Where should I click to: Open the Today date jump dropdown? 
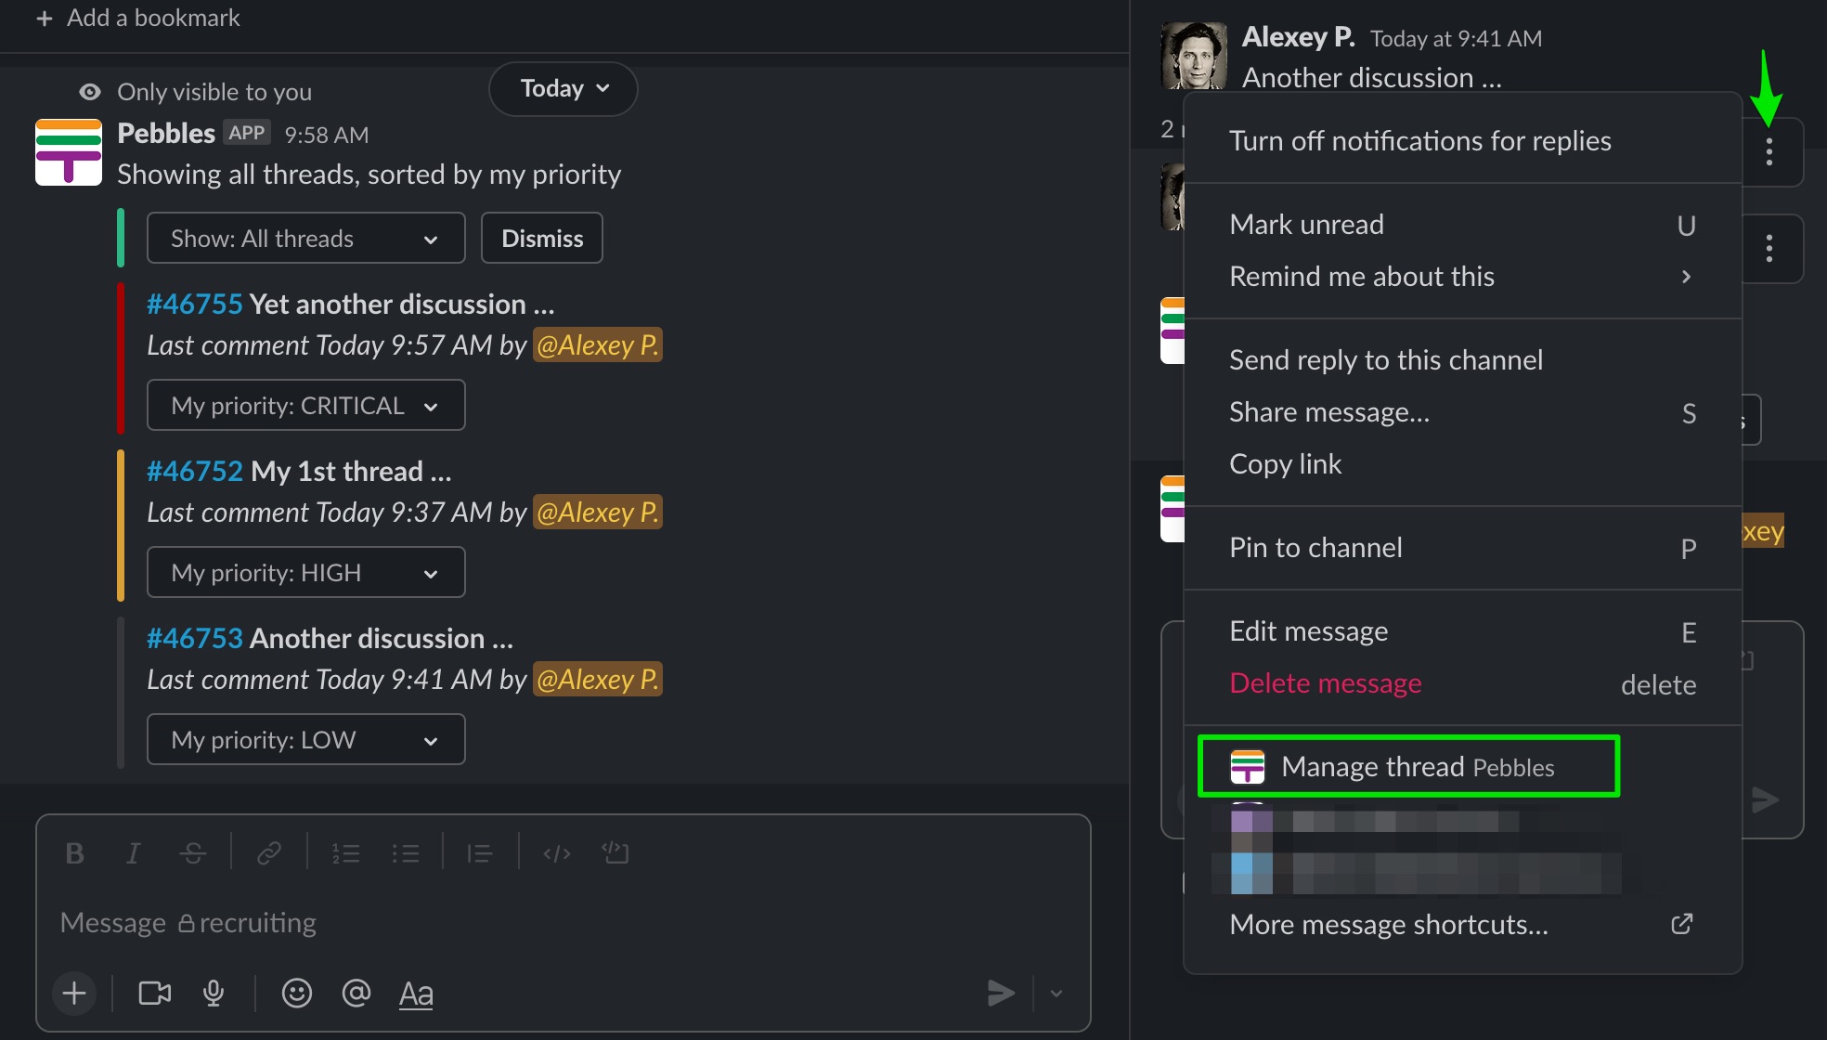tap(564, 89)
